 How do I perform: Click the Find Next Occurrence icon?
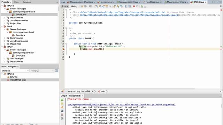click(x=103, y=6)
